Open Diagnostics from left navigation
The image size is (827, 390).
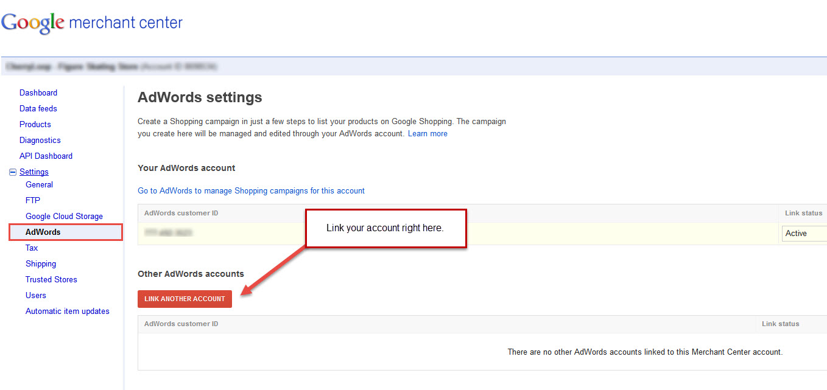(40, 141)
